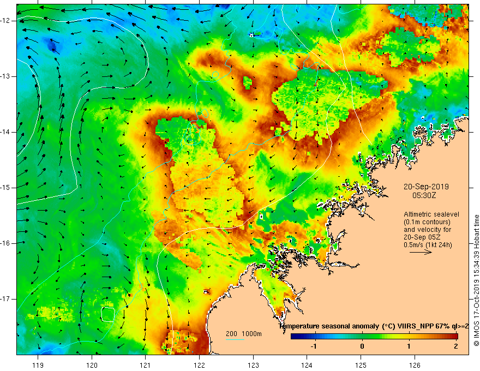Click longitude axis label '122'
Image resolution: width=480 pixels, height=371 pixels.
click(x=199, y=365)
